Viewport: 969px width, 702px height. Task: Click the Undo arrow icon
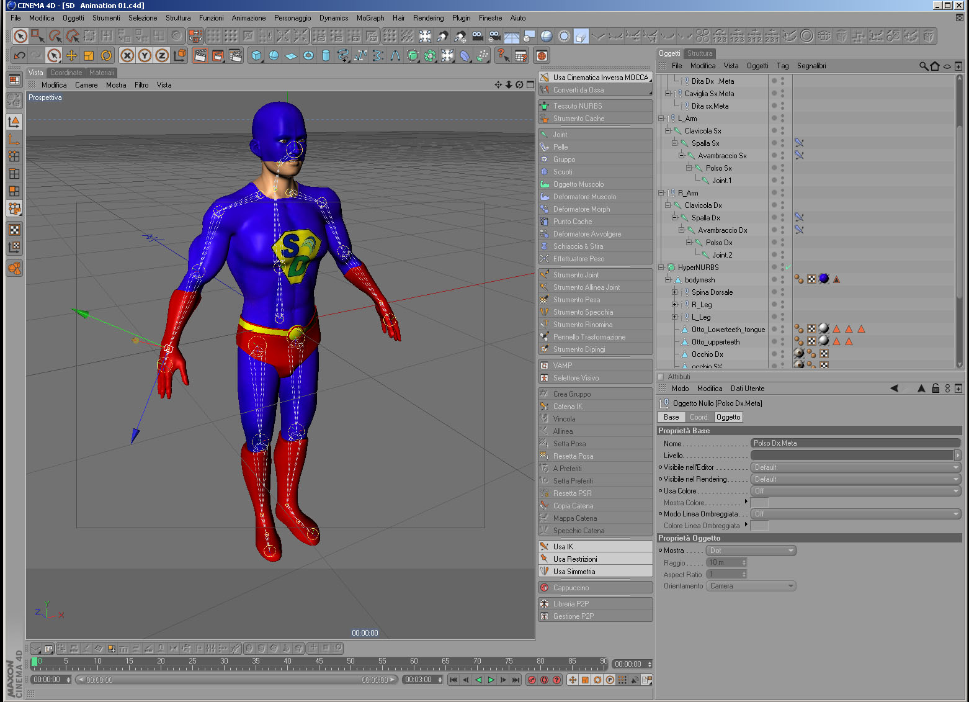[19, 56]
